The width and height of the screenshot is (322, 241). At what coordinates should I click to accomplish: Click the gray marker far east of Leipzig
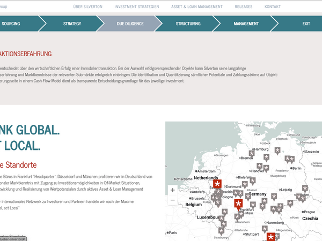click(x=305, y=189)
